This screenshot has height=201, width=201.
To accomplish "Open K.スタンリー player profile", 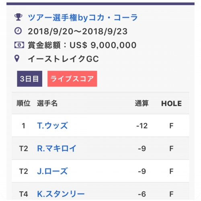I will click(61, 194).
